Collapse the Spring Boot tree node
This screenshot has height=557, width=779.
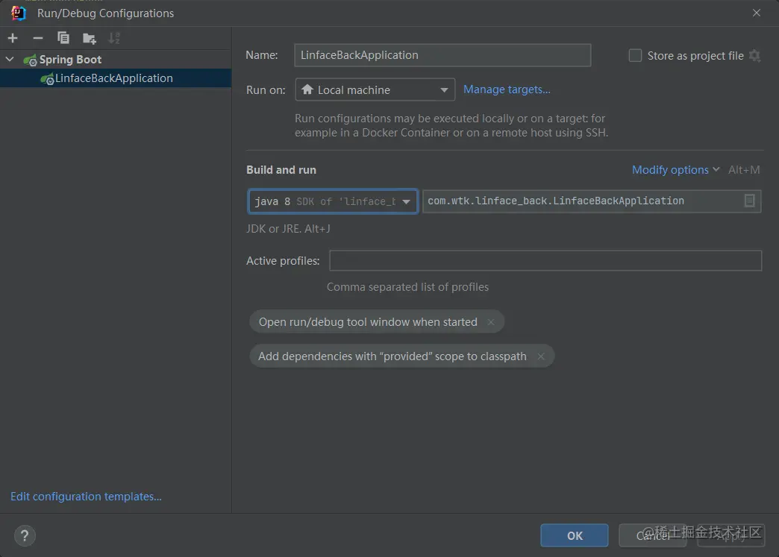[10, 59]
